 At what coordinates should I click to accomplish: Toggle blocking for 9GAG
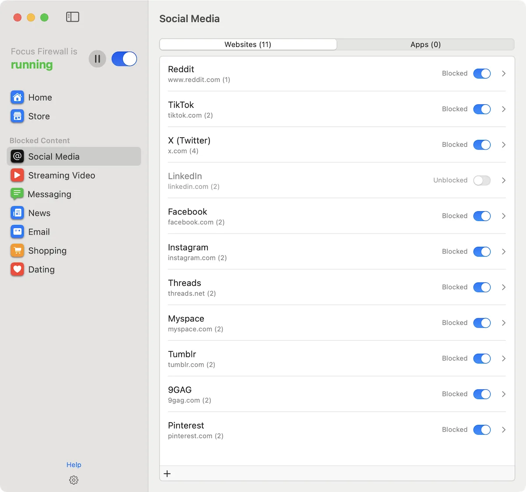[x=482, y=394]
